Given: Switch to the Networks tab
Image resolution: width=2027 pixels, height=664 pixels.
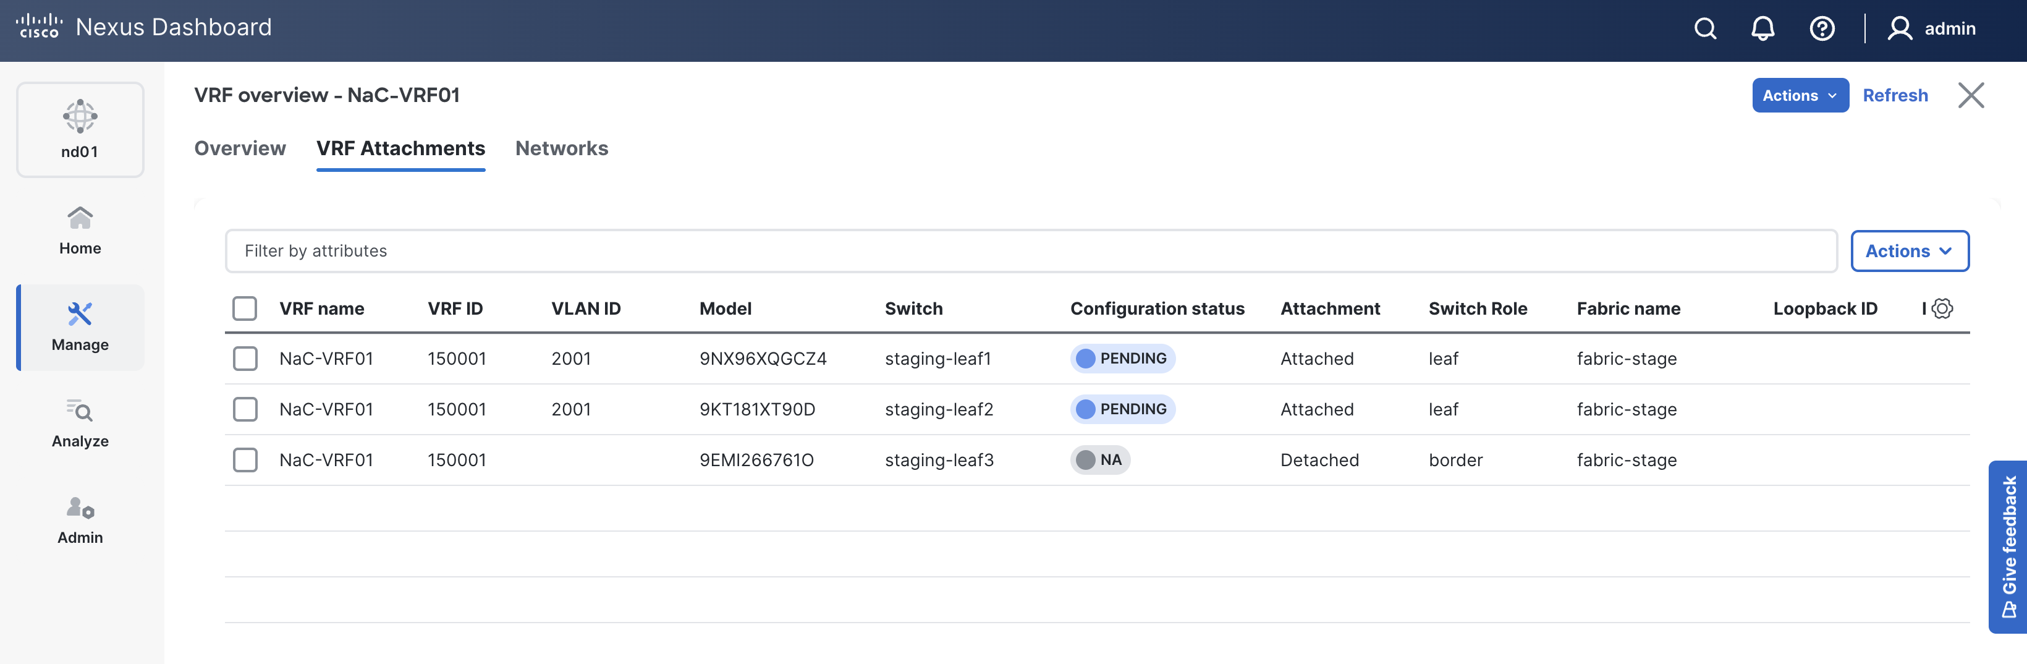Looking at the screenshot, I should (561, 148).
